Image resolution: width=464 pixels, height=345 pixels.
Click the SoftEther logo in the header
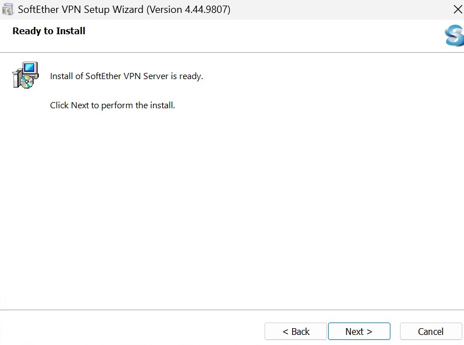click(x=454, y=35)
